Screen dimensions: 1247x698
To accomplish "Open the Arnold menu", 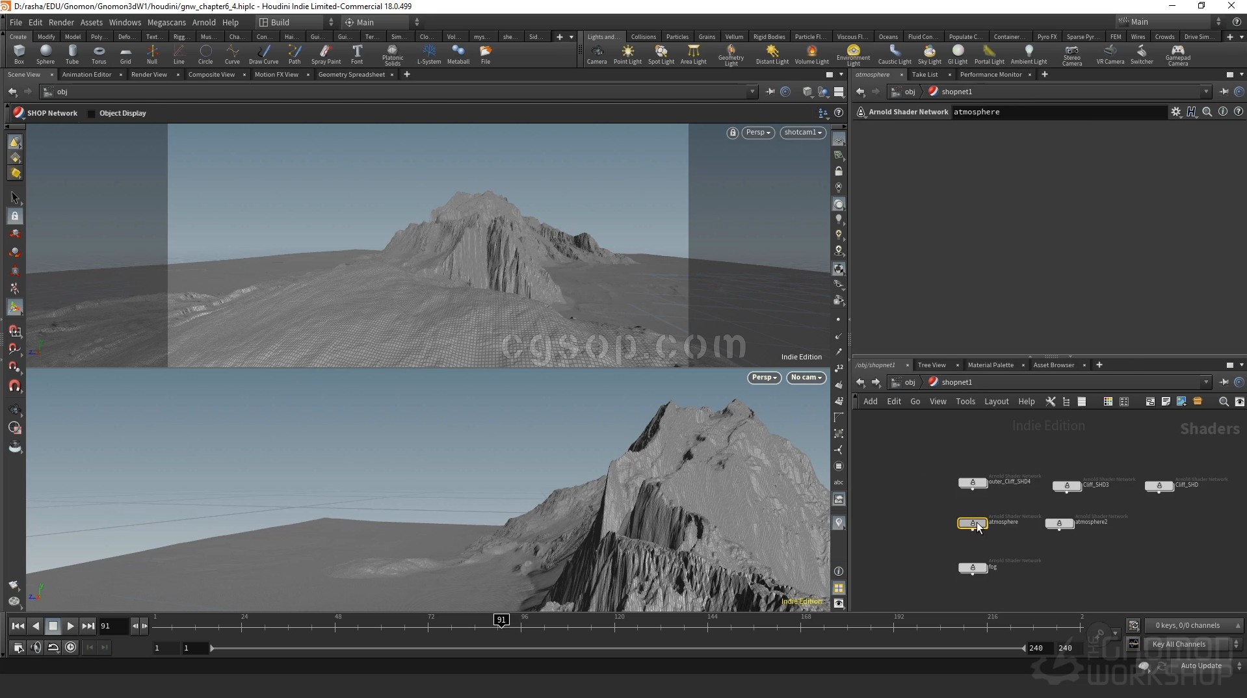I will coord(203,22).
